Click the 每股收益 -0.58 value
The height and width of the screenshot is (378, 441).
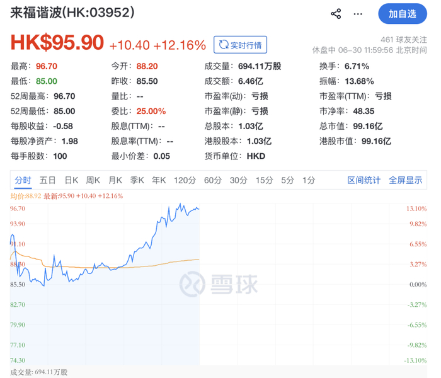(63, 126)
